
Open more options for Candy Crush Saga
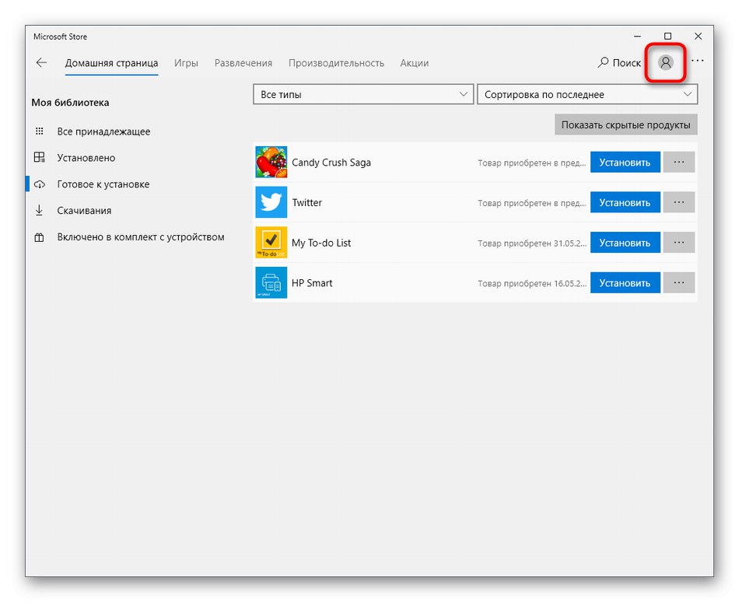678,162
